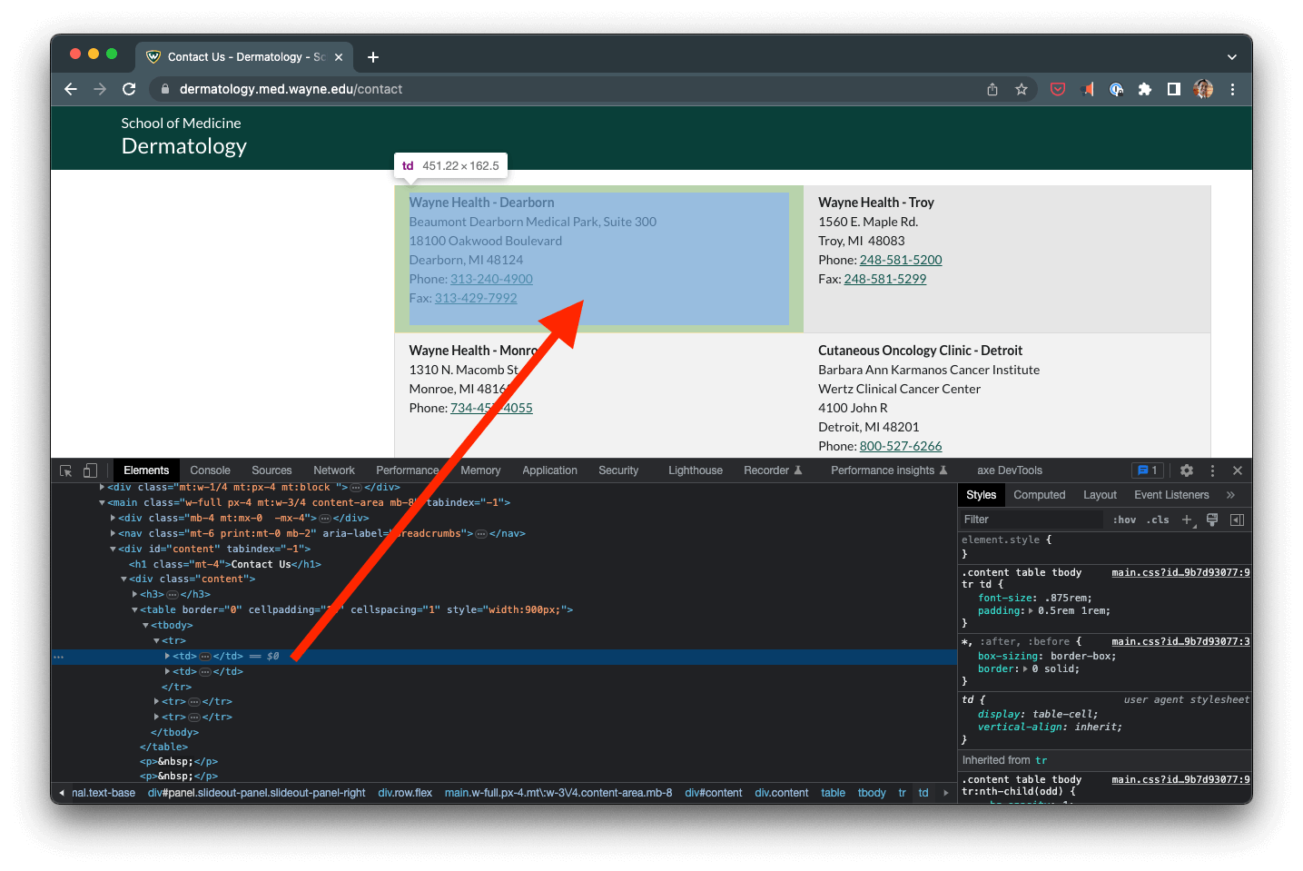Open the hidden style tabs chevron
This screenshot has width=1303, height=871.
tap(1232, 494)
